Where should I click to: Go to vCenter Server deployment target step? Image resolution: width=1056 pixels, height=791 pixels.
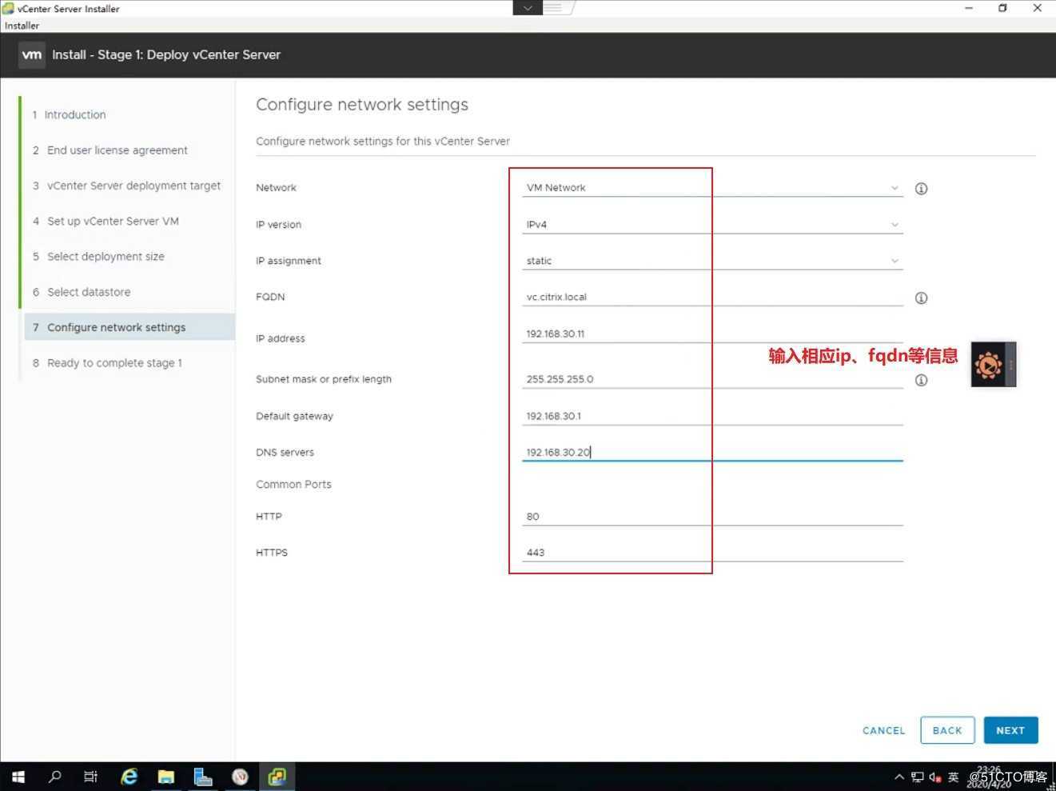133,186
